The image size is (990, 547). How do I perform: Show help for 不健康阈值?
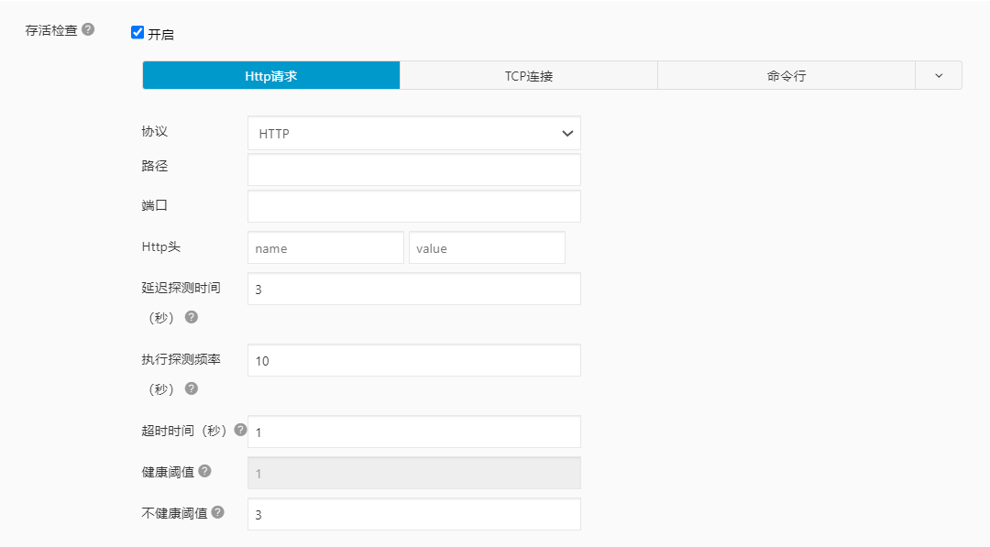[218, 512]
